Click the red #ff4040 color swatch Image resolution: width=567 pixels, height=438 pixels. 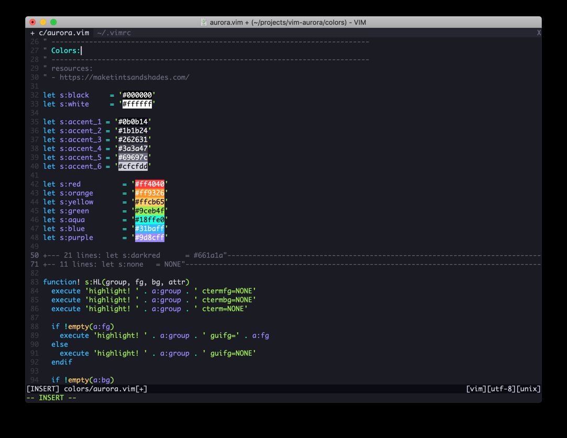[x=150, y=184]
